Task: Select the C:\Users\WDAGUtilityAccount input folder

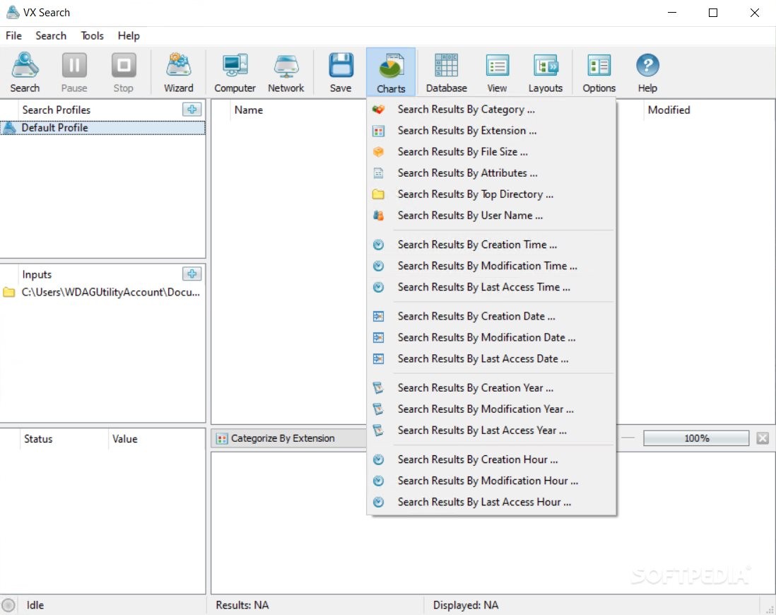Action: click(102, 292)
